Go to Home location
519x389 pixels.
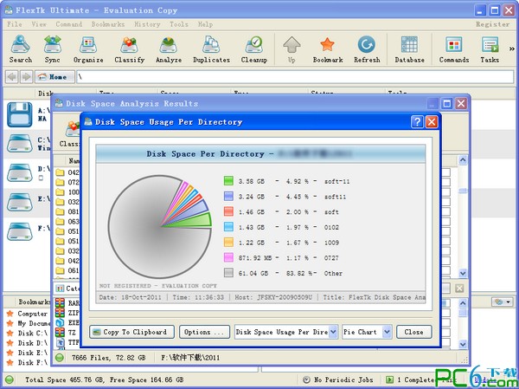[54, 77]
